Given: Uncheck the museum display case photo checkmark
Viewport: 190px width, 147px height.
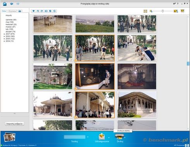Looking at the screenshot, I should coord(76,89).
